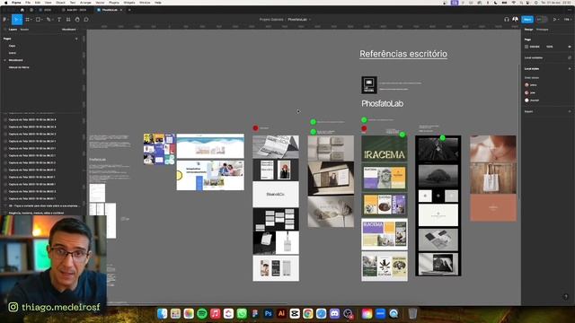This screenshot has width=575, height=323.
Task: Select the PhosfatoLab text on canvas
Action: [383, 104]
